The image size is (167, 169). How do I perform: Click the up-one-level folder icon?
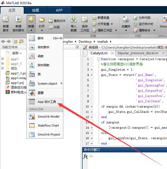click(15, 41)
